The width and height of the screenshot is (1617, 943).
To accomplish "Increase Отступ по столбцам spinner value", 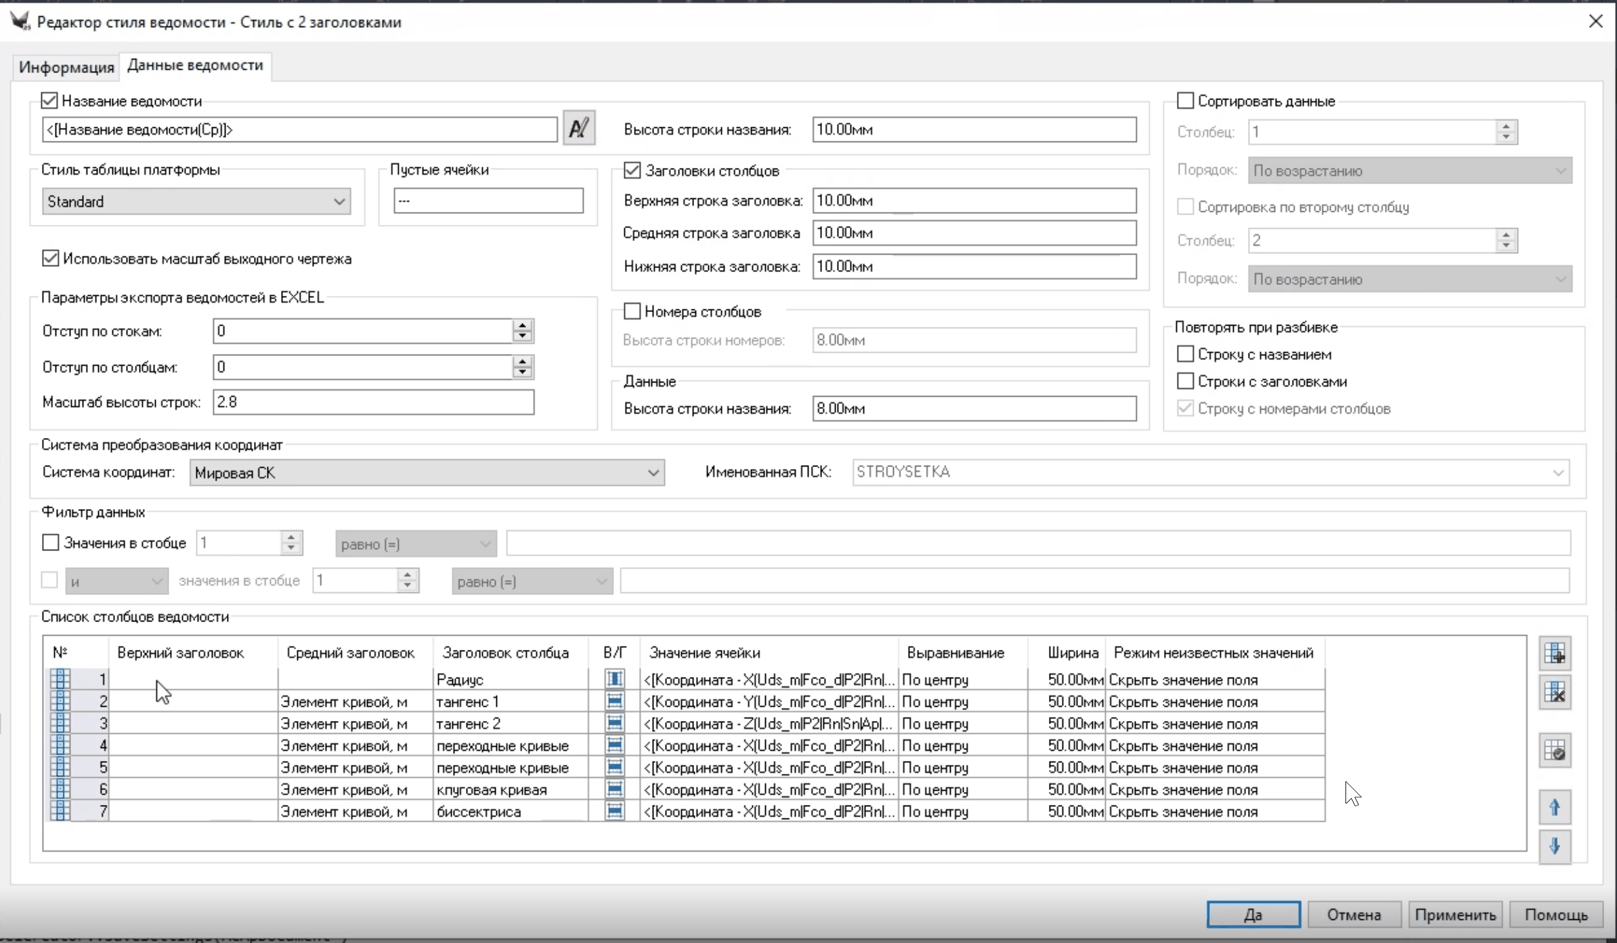I will coord(522,361).
